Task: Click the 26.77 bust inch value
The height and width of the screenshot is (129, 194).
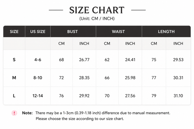Action: point(84,60)
